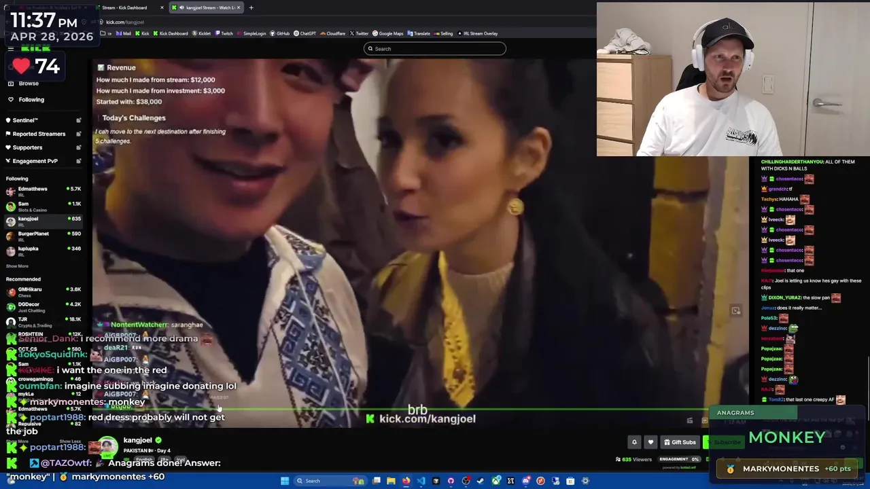This screenshot has height=489, width=870.
Task: Open DDDecor recommended channel
Action: [43, 306]
